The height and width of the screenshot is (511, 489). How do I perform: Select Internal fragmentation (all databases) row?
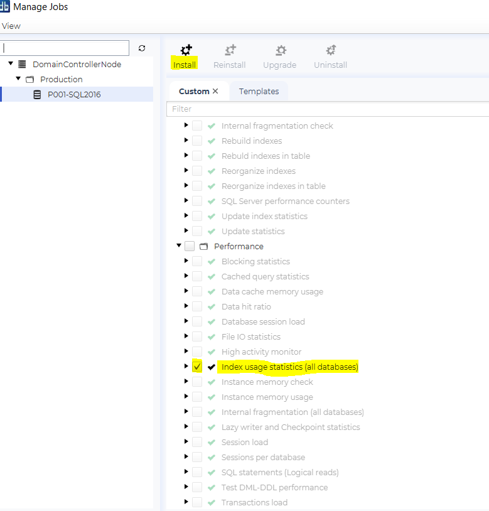(x=293, y=412)
